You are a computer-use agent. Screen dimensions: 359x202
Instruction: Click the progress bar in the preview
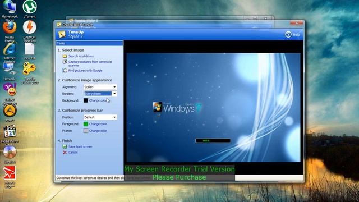coord(213,141)
